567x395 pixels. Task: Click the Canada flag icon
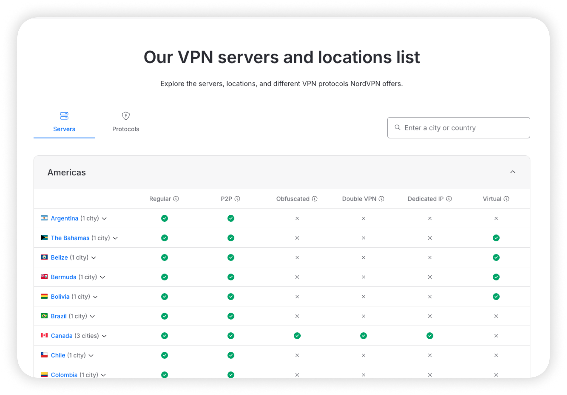(x=44, y=335)
